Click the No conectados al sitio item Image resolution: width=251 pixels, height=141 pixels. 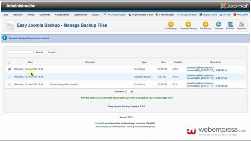click(140, 14)
